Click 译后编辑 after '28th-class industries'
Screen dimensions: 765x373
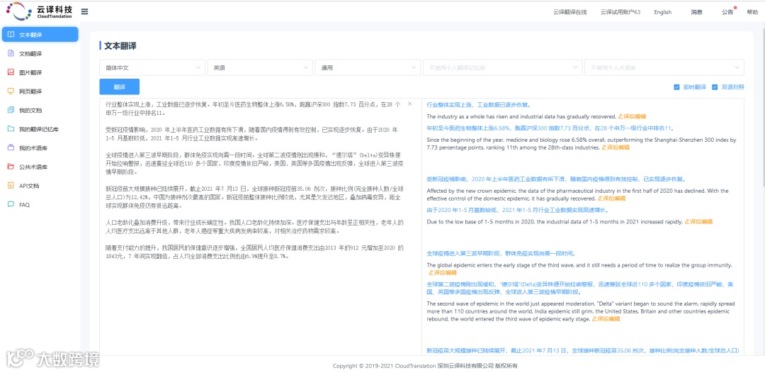click(x=616, y=147)
